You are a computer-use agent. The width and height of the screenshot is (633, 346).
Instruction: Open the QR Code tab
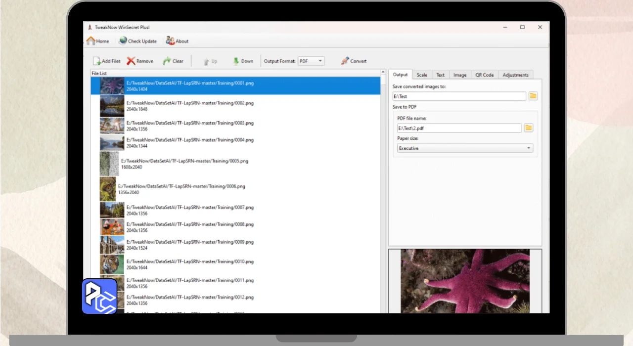click(484, 75)
